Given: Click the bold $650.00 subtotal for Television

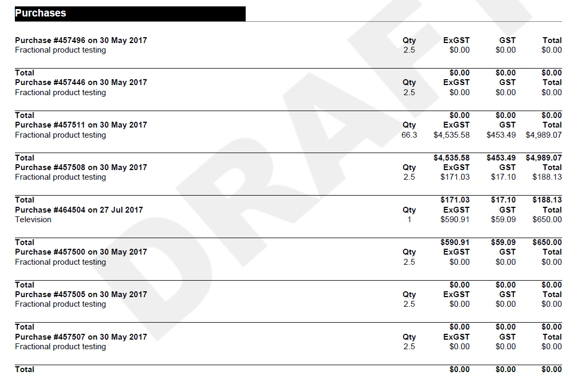Looking at the screenshot, I should point(547,242).
